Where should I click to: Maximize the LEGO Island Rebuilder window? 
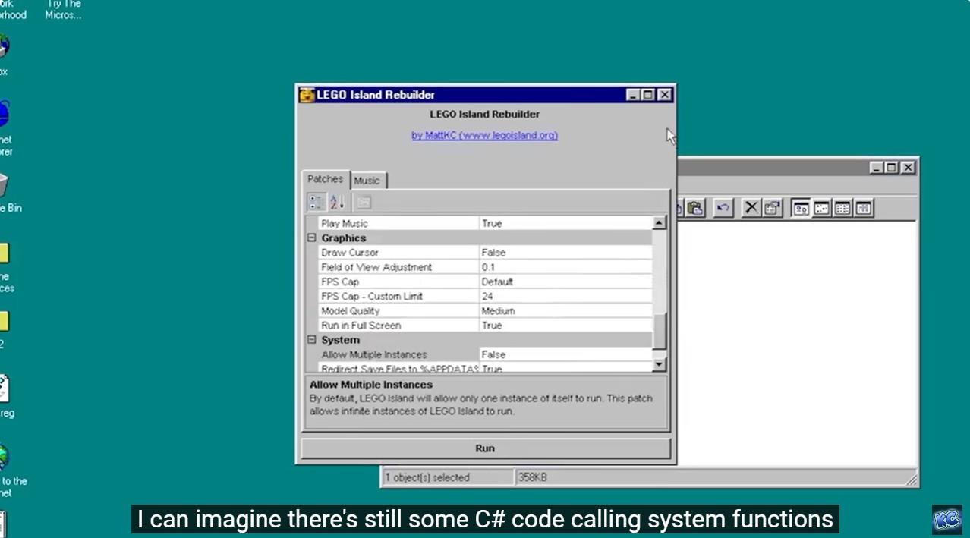pos(647,95)
